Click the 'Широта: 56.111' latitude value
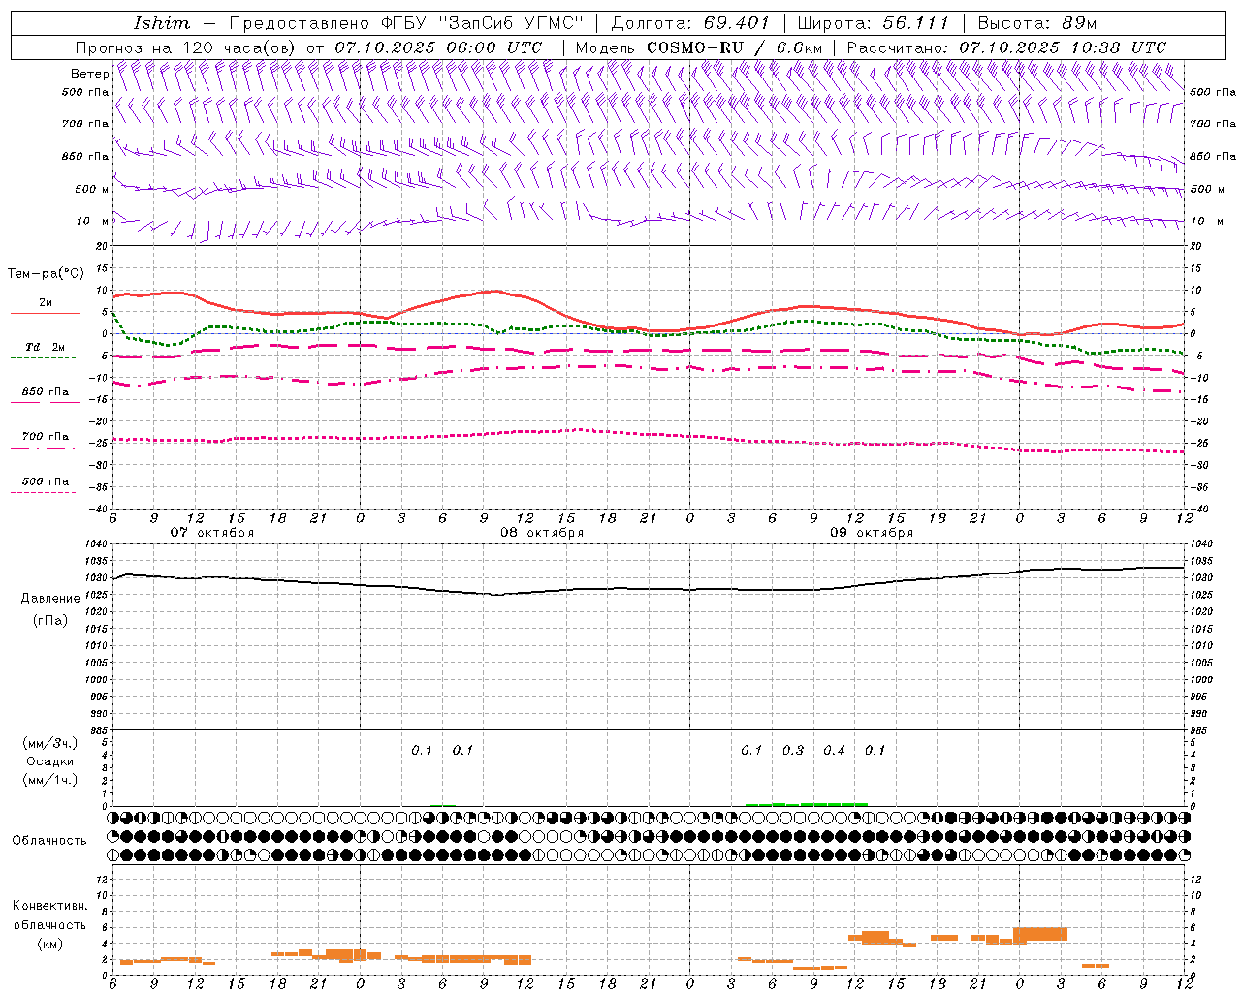This screenshot has height=992, width=1241. [x=874, y=23]
